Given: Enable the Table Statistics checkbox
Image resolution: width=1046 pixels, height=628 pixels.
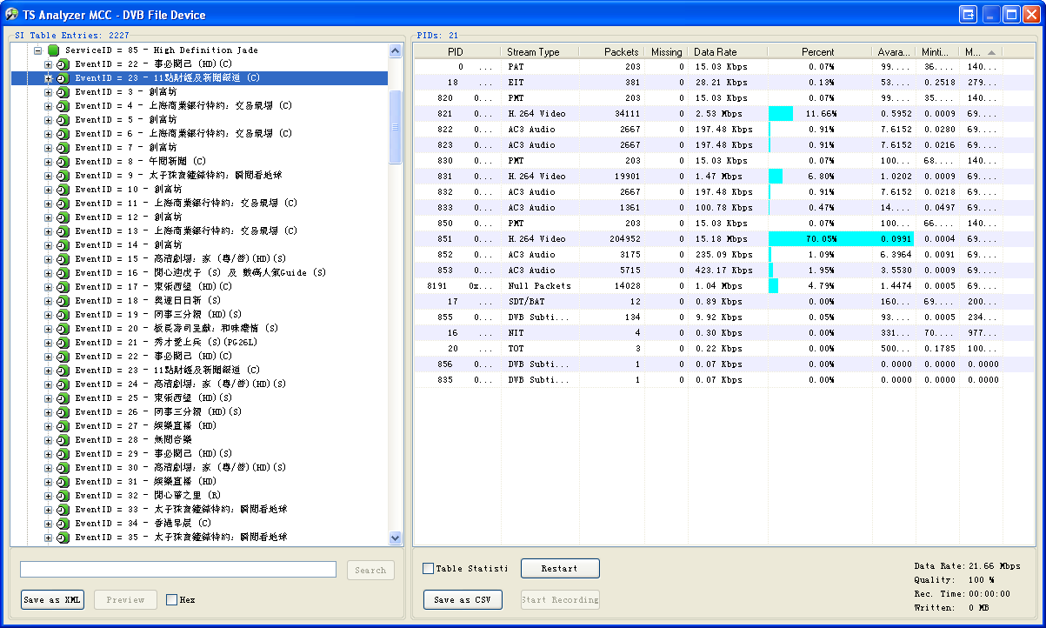Looking at the screenshot, I should click(428, 569).
